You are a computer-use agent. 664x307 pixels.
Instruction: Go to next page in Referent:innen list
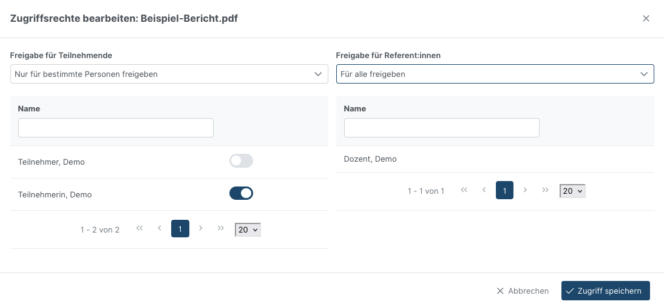[x=526, y=190]
